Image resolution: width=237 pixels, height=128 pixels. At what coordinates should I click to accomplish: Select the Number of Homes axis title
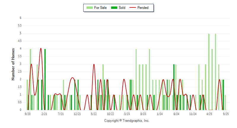13,64
